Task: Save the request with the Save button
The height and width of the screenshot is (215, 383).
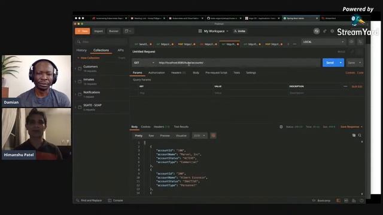Action: [x=351, y=63]
